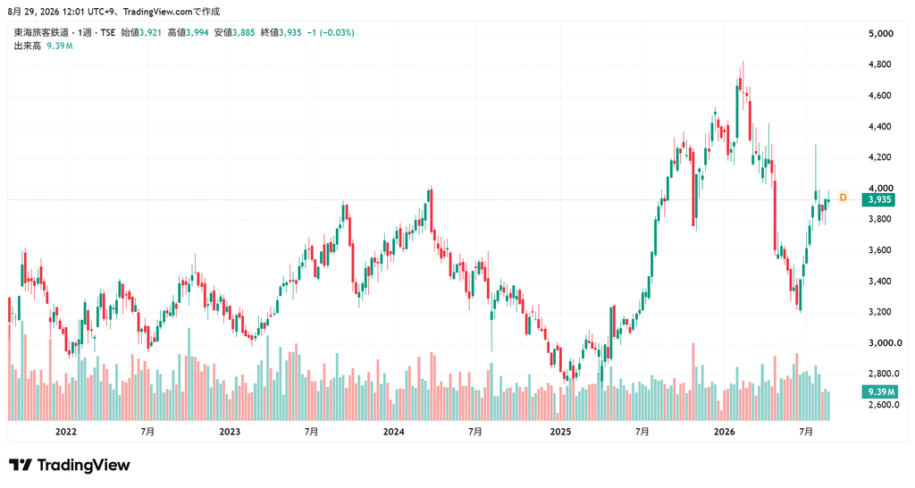Image resolution: width=915 pixels, height=488 pixels.
Task: Click the 終値 3,935 close value in the legend
Action: tap(281, 33)
